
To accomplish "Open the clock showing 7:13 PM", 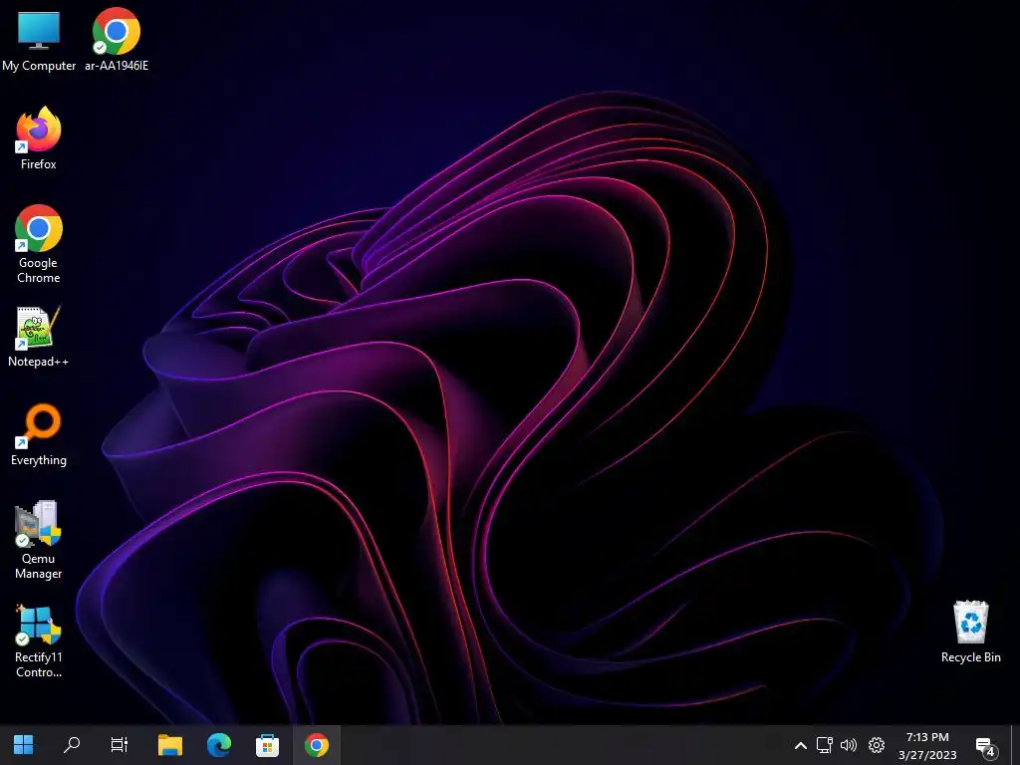I will (x=927, y=737).
